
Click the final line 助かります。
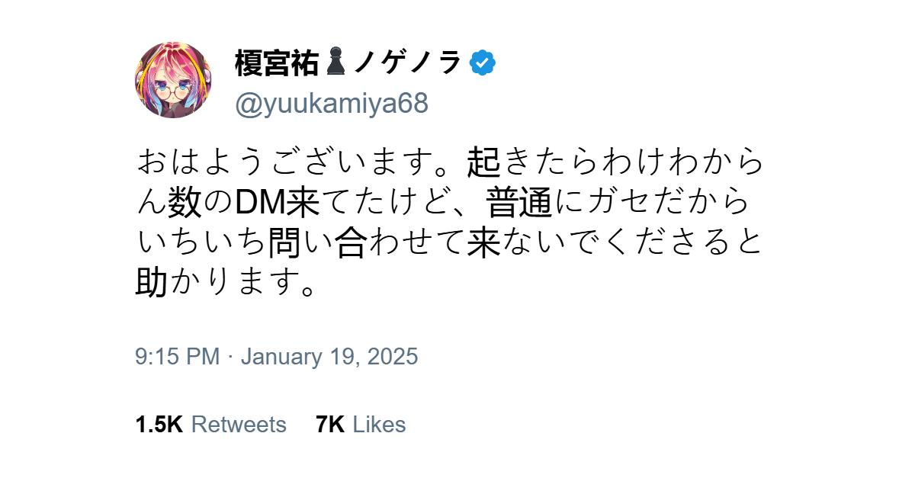(x=226, y=284)
